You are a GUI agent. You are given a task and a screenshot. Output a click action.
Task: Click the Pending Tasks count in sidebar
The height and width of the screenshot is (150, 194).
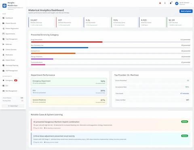(x=22, y=101)
